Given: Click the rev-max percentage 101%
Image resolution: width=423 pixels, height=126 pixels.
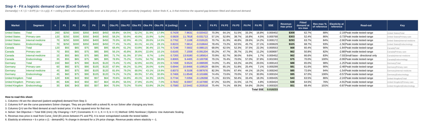Looking at the screenshot, I should pyautogui.click(x=320, y=86).
